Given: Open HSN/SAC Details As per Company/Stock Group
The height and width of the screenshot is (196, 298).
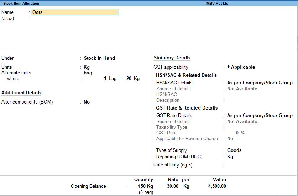Looking at the screenshot, I should pyautogui.click(x=260, y=83).
